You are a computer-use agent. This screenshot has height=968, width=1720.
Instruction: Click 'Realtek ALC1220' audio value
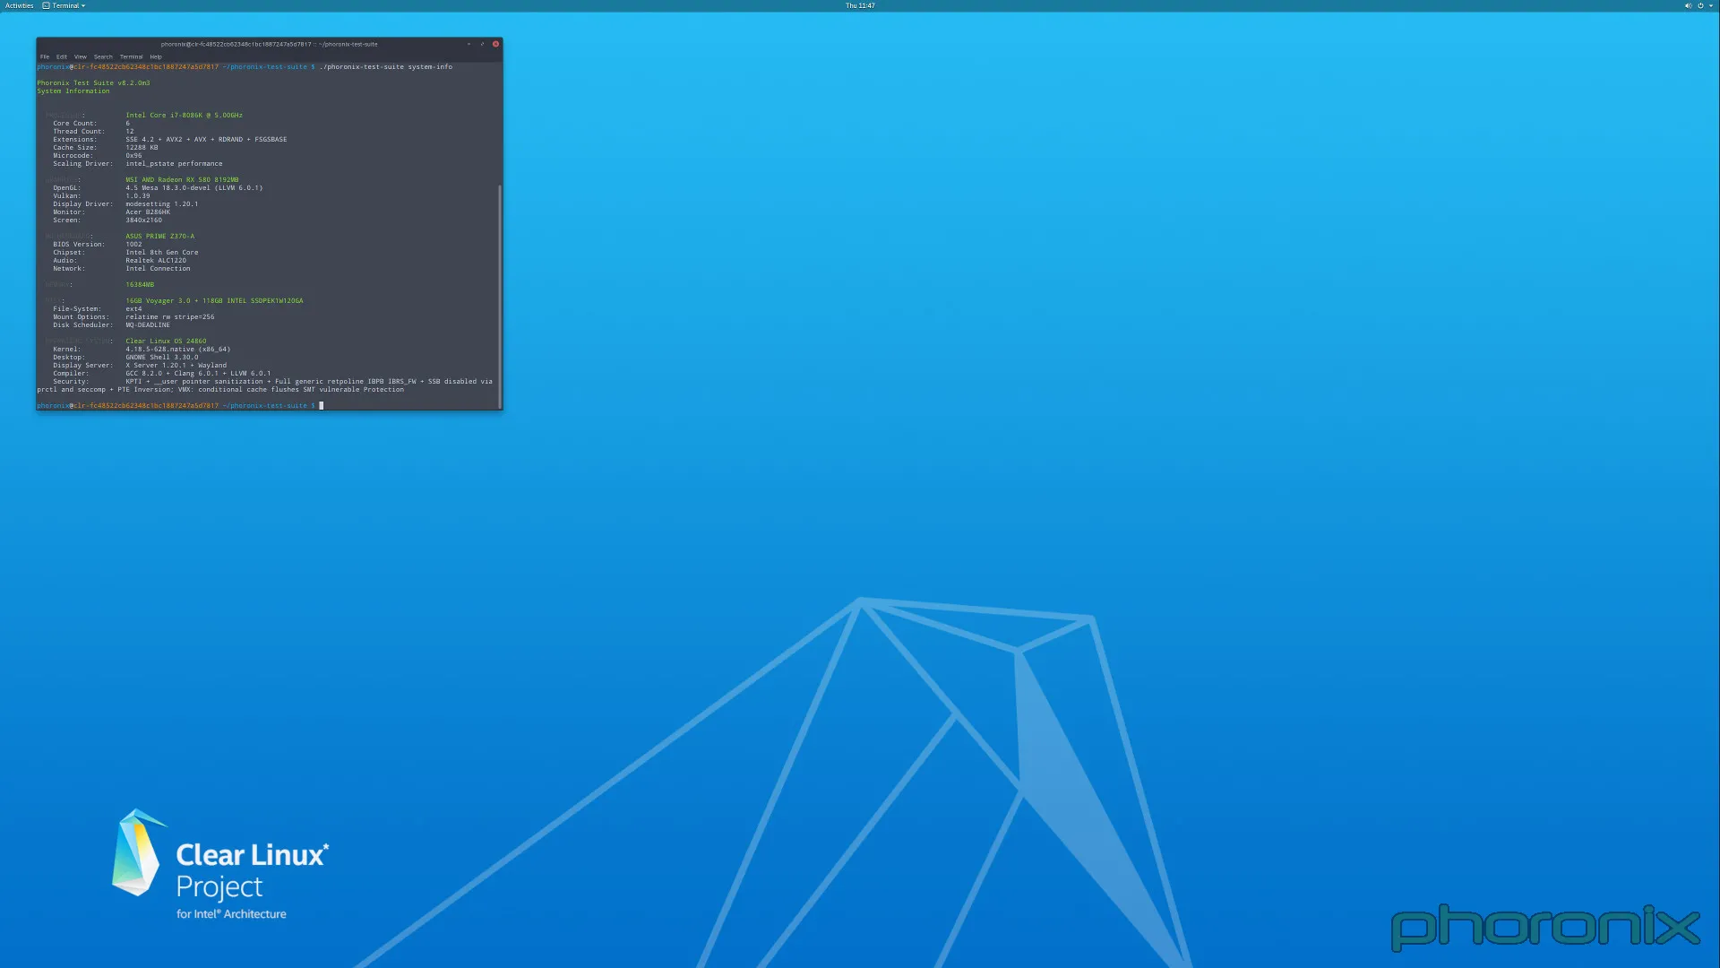coord(156,260)
